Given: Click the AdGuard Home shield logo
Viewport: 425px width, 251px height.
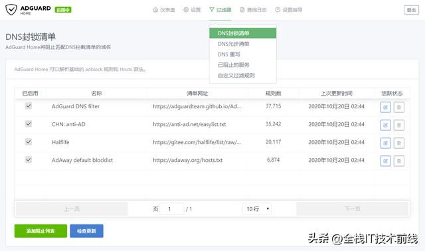Looking at the screenshot, I should coord(11,10).
